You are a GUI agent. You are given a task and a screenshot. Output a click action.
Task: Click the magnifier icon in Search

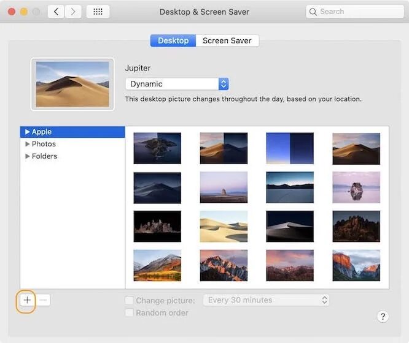(313, 12)
